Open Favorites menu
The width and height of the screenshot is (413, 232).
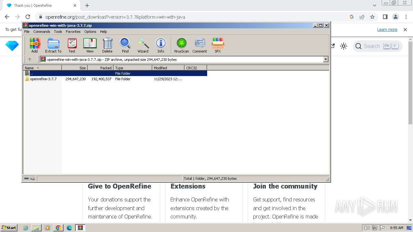pyautogui.click(x=73, y=32)
